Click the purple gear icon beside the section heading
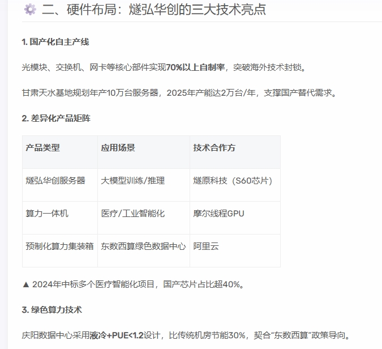This screenshot has width=382, height=349. [x=30, y=10]
